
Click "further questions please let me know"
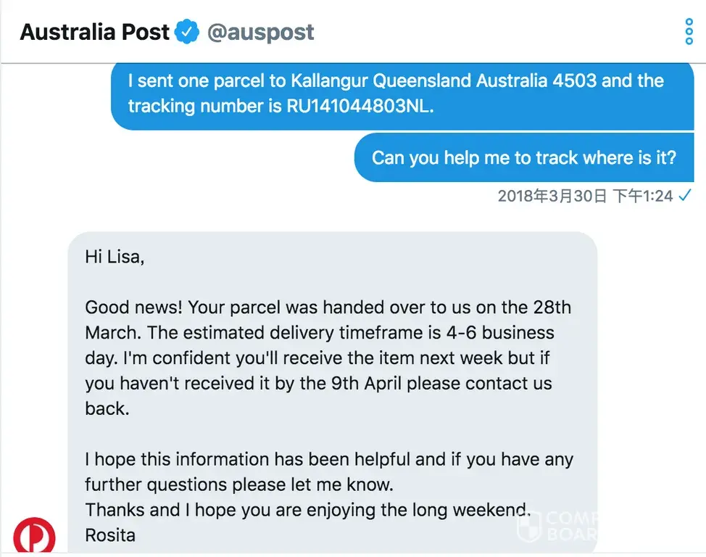coord(239,484)
